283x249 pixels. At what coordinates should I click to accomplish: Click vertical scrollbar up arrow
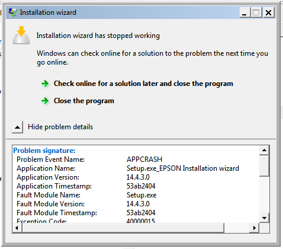coord(264,151)
